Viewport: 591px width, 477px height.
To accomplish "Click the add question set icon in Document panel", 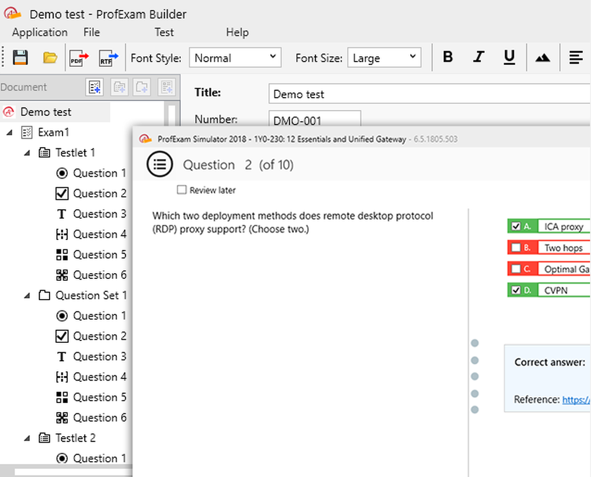I will coord(142,87).
